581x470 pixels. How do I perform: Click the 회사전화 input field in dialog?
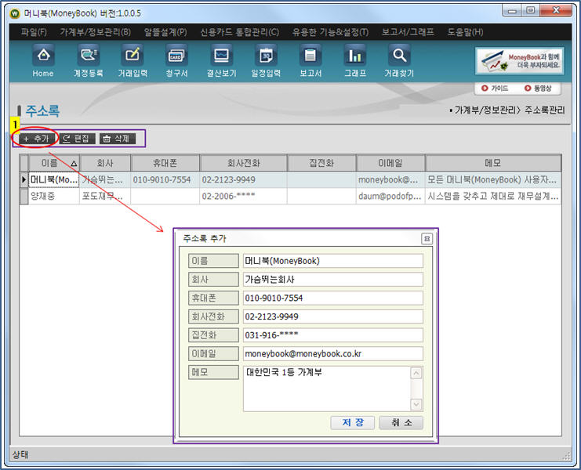[332, 316]
